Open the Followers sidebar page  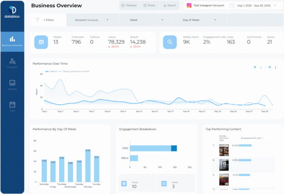pyautogui.click(x=12, y=63)
